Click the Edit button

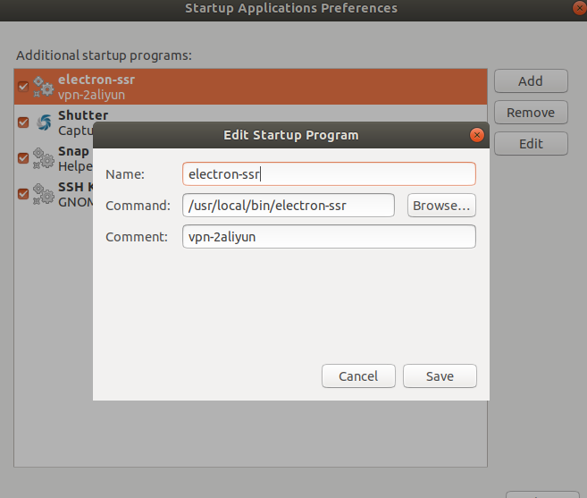pyautogui.click(x=531, y=144)
